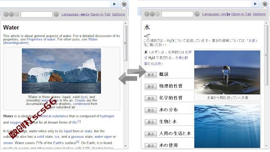
Task: Open the underwater ocean photo
Action: (227, 126)
